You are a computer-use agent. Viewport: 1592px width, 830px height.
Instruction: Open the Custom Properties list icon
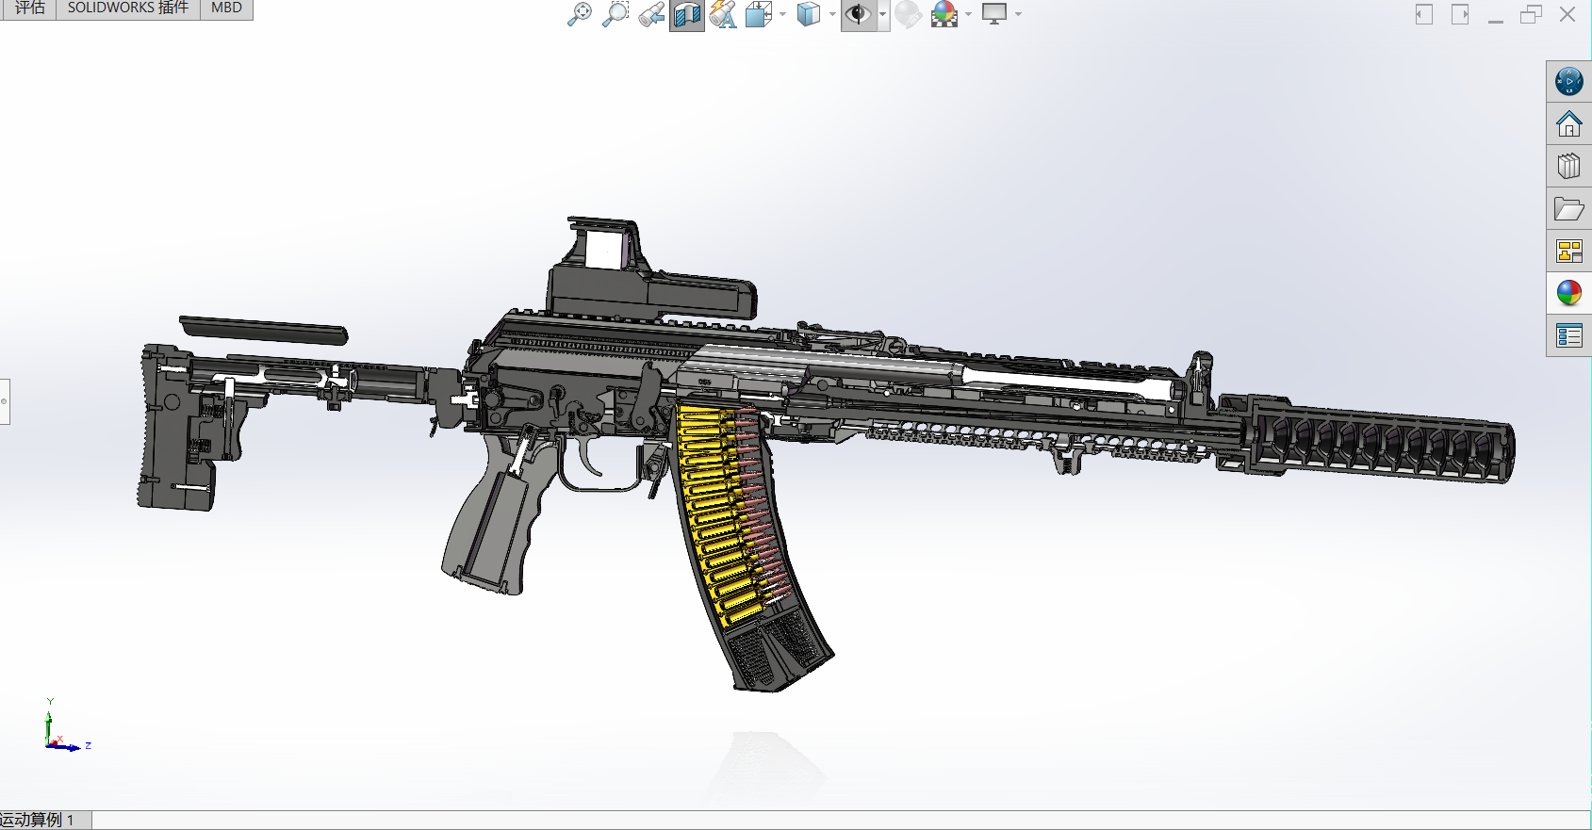coord(1569,335)
